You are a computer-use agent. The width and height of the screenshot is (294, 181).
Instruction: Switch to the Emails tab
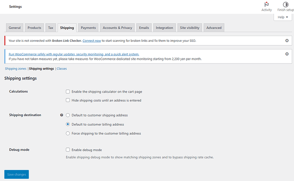tap(144, 28)
